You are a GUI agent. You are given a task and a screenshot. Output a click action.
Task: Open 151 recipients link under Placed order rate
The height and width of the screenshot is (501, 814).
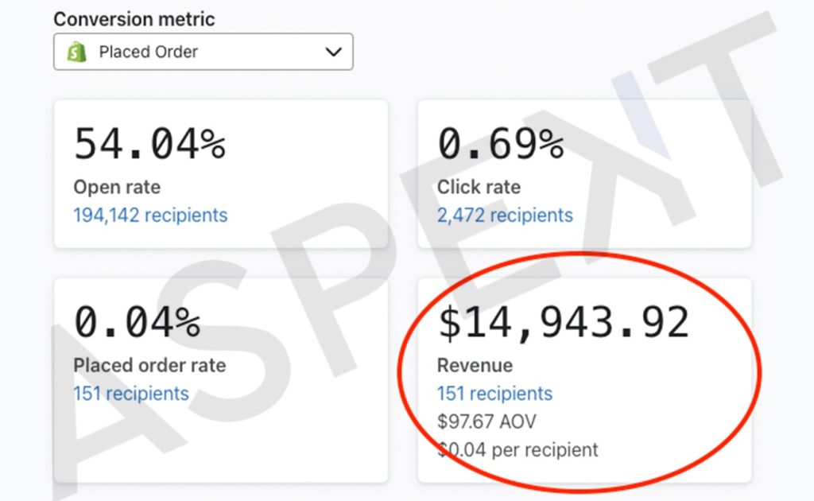coord(131,394)
